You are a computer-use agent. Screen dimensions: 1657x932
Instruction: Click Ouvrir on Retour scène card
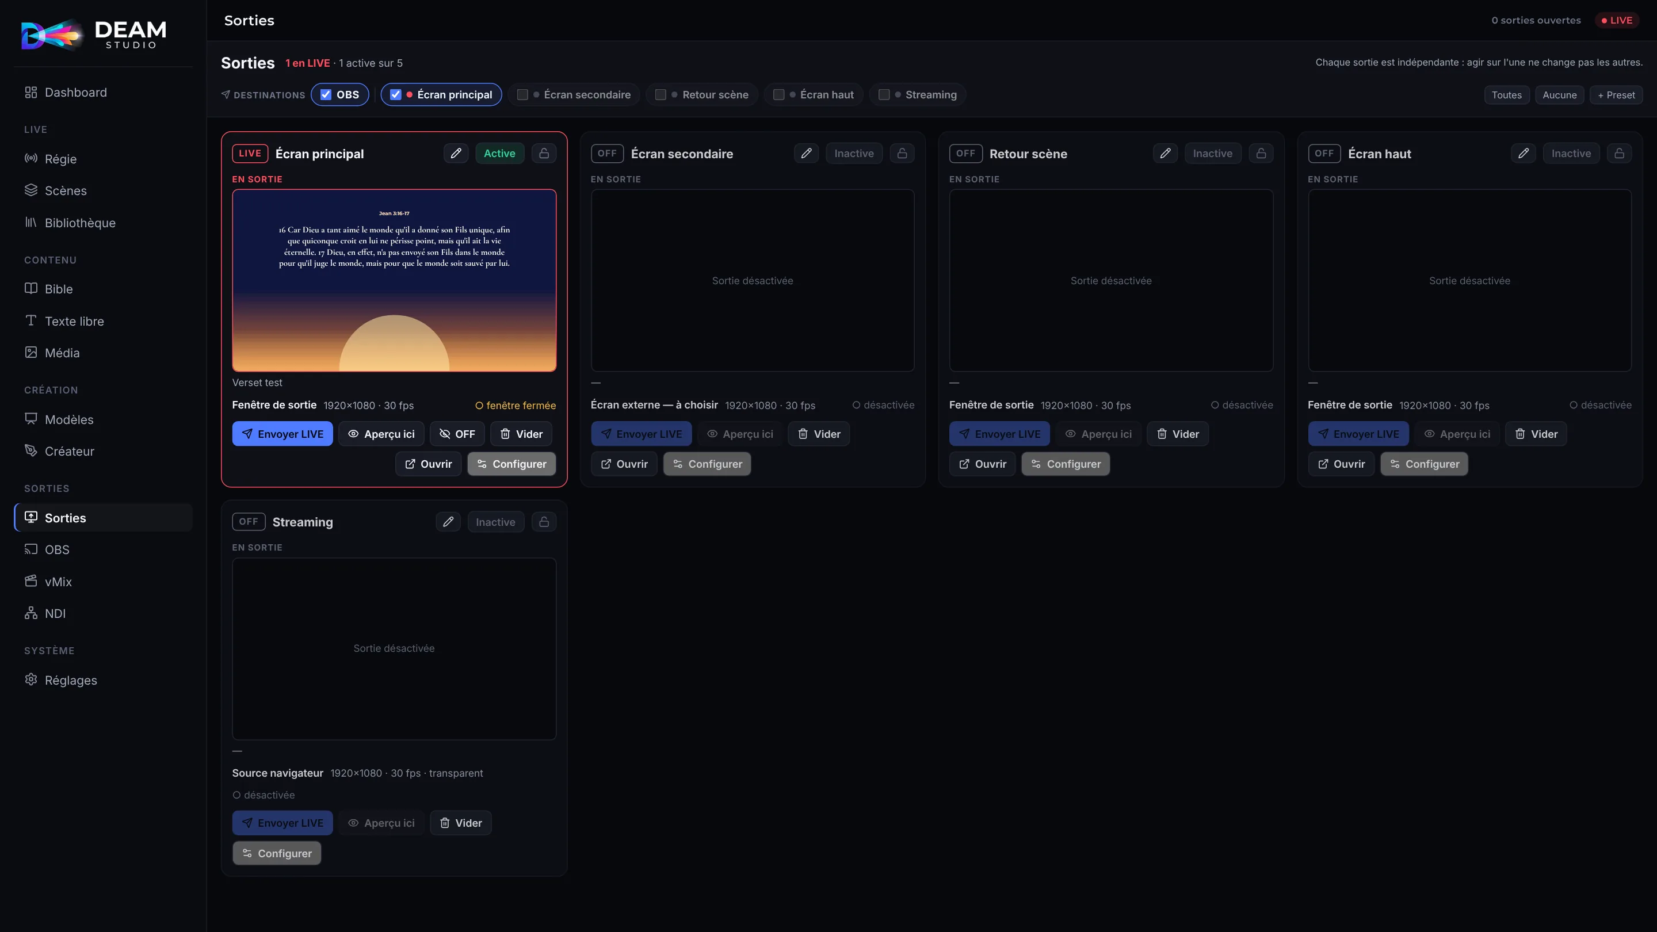(x=982, y=464)
